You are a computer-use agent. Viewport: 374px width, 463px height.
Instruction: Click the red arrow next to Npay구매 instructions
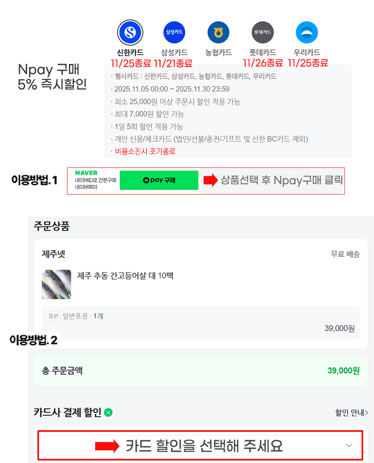pos(210,180)
